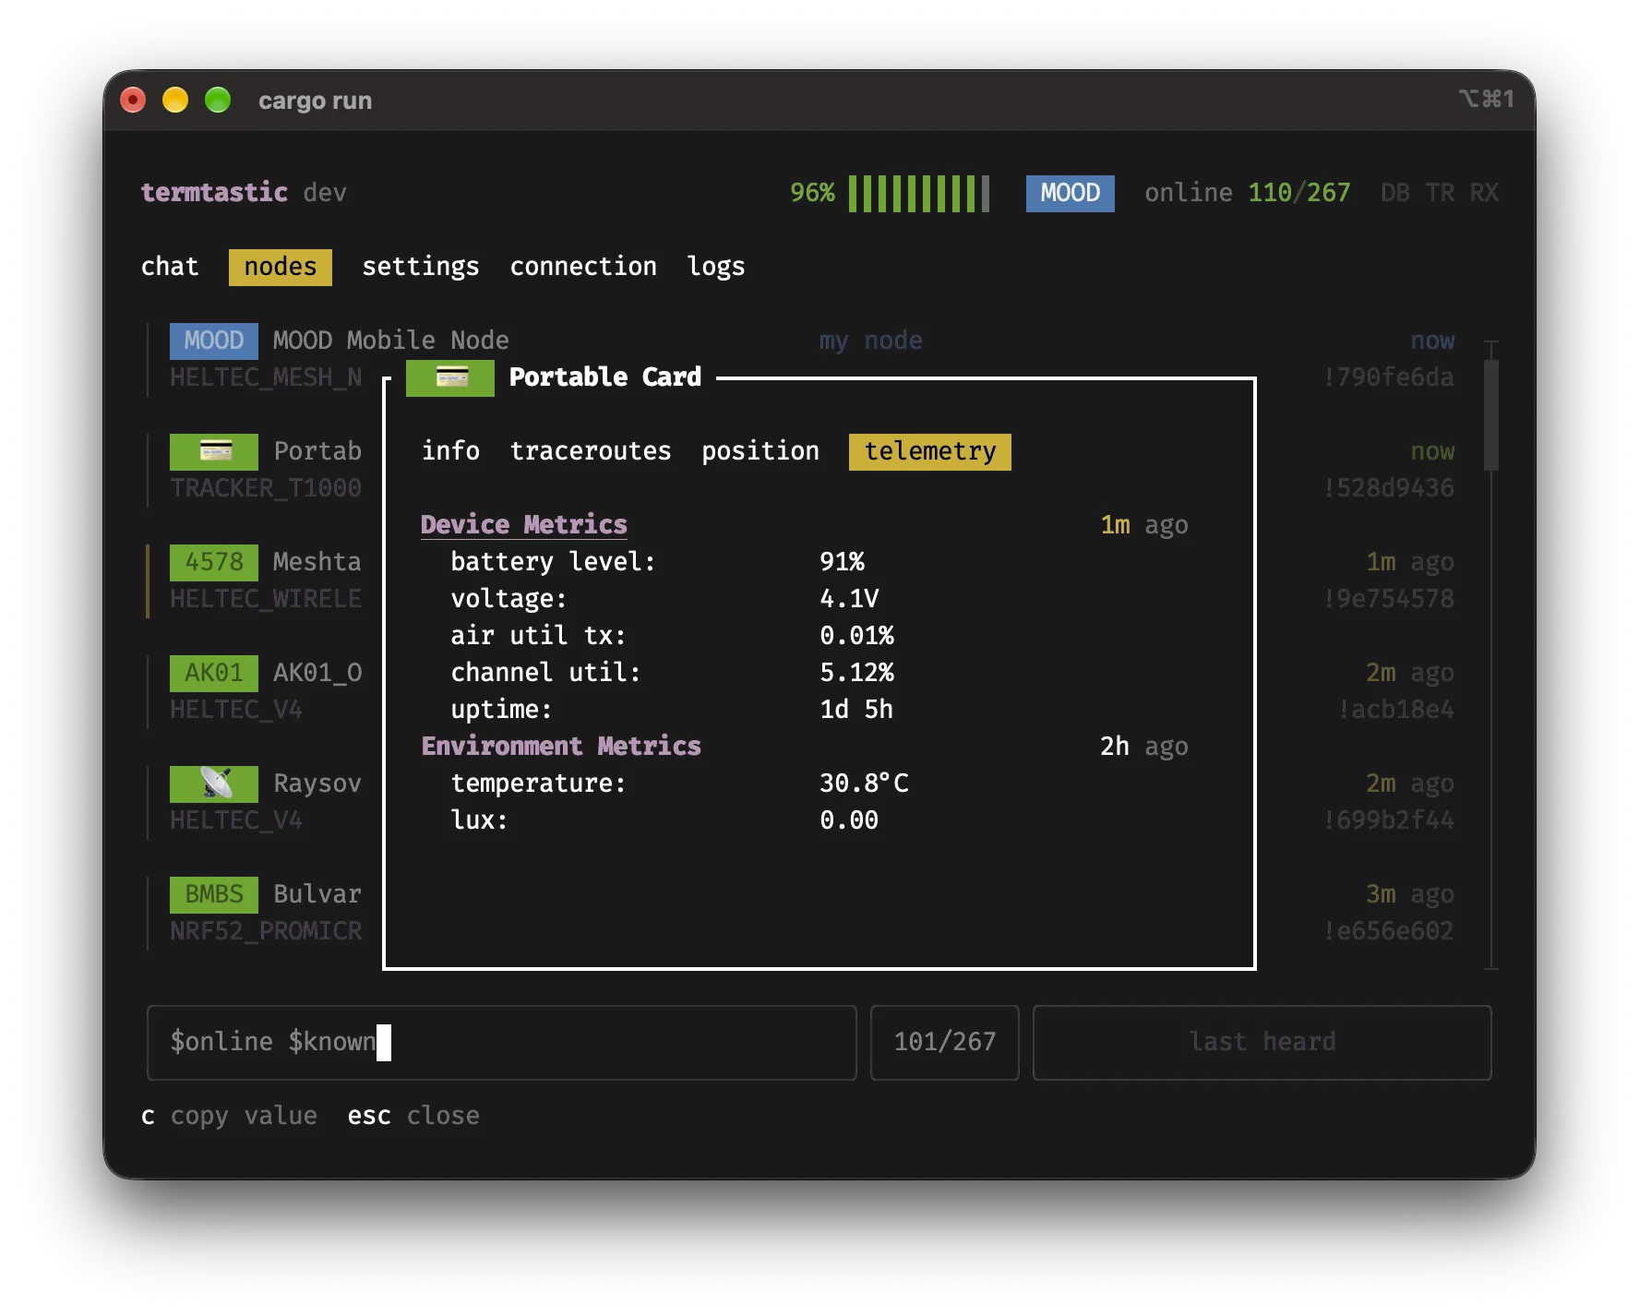This screenshot has width=1639, height=1316.
Task: Click the Device Metrics heading
Action: pos(524,525)
